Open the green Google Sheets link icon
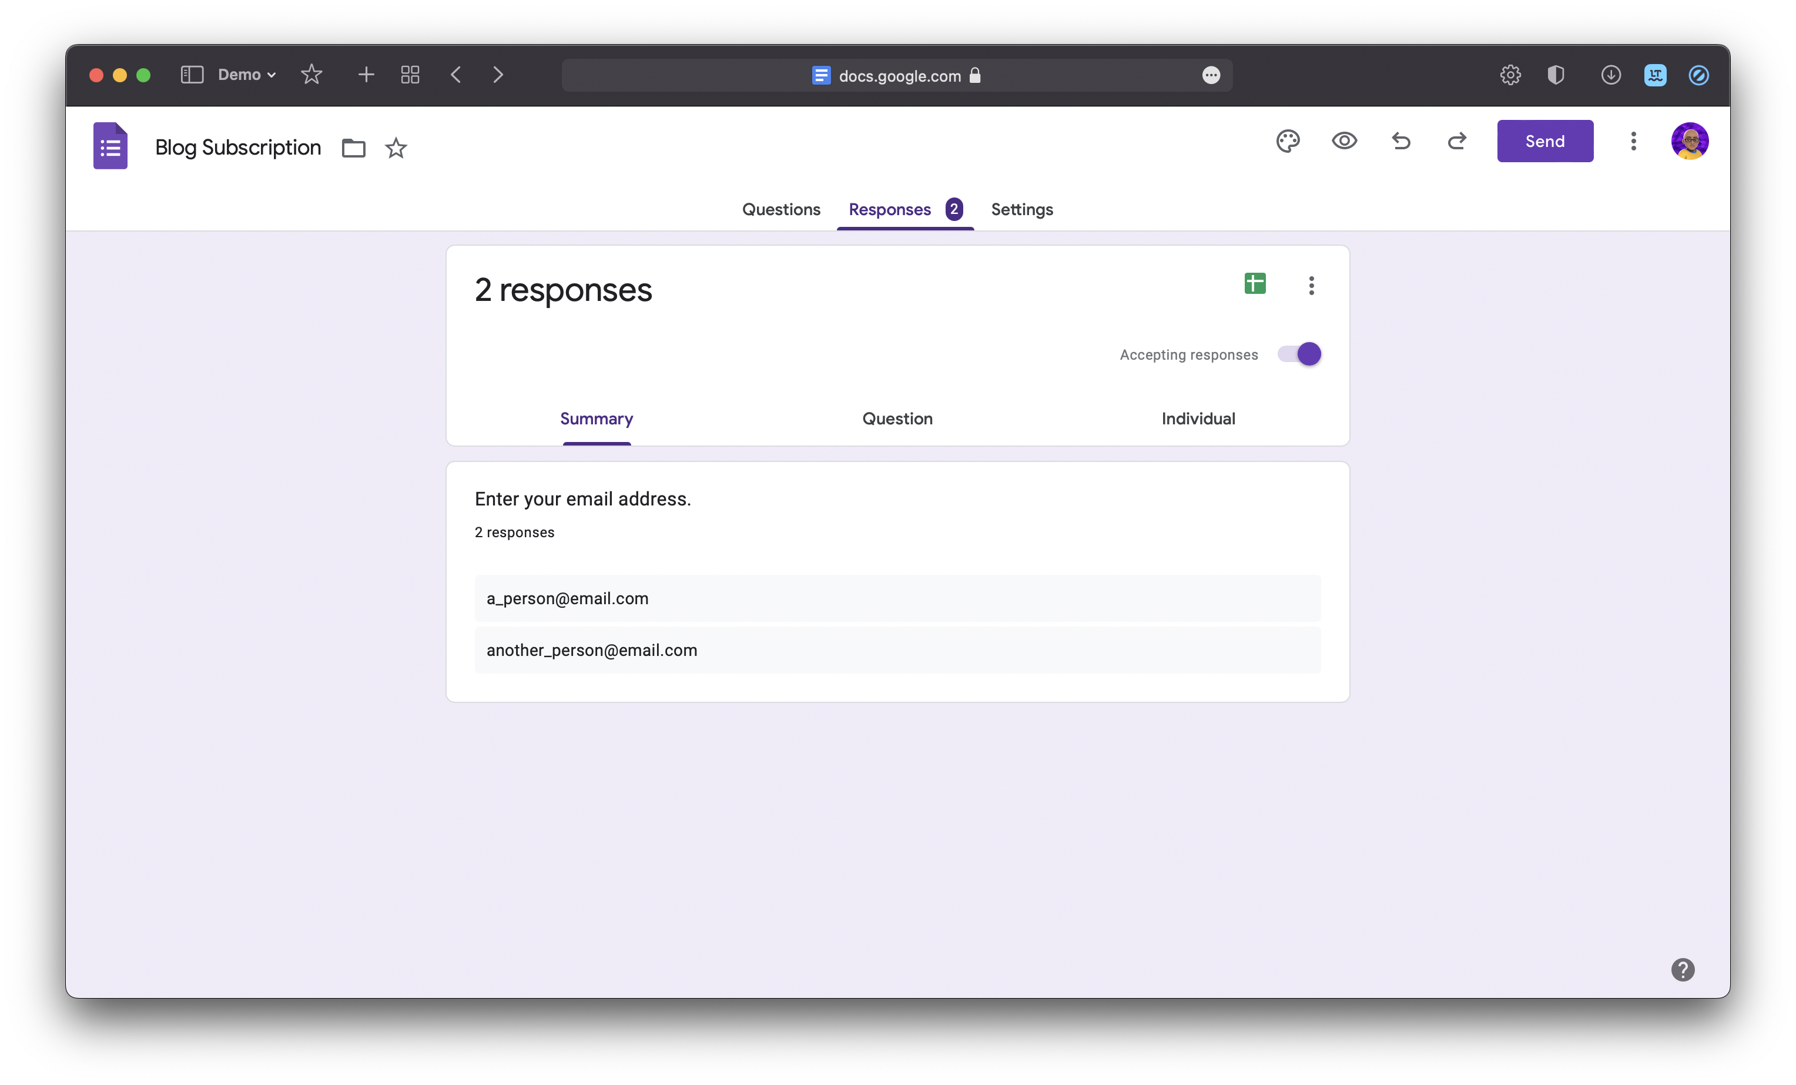This screenshot has width=1796, height=1085. coord(1254,284)
